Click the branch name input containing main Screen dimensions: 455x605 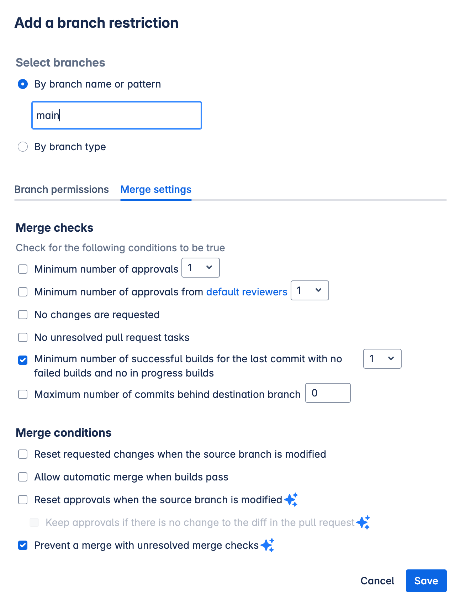[116, 115]
